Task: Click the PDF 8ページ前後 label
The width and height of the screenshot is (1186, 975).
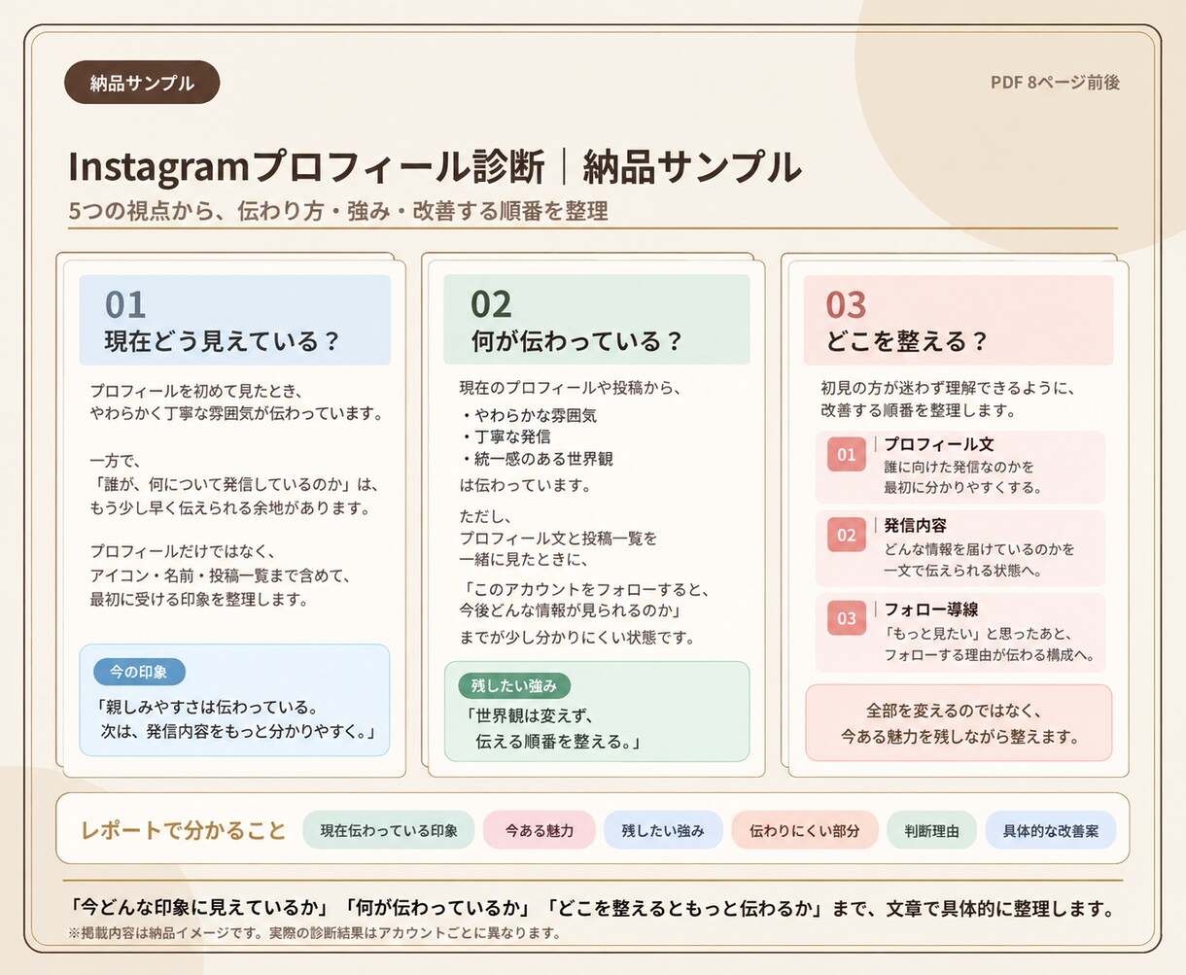Action: tap(1055, 83)
